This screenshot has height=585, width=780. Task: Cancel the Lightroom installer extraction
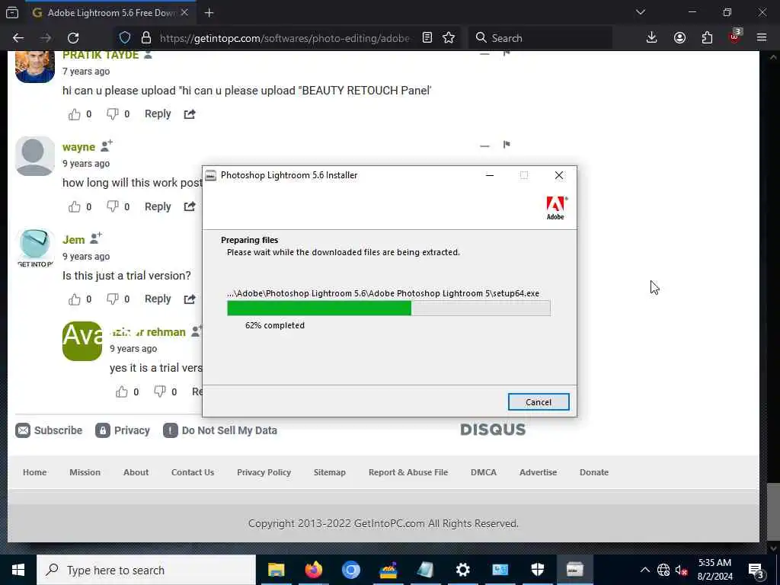539,402
